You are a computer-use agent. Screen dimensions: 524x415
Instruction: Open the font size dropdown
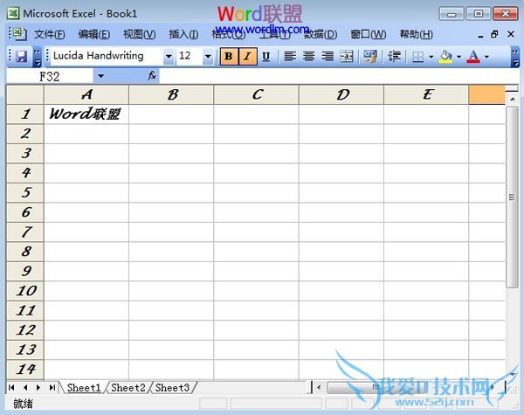tap(208, 56)
